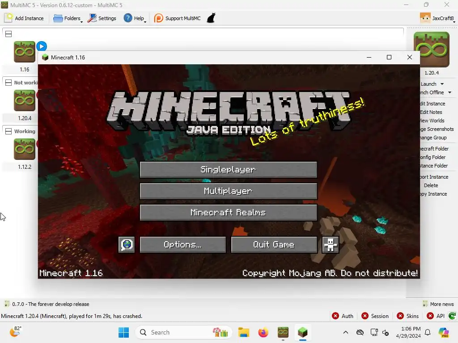Click the API status indicator
The image size is (458, 343).
tap(436, 316)
